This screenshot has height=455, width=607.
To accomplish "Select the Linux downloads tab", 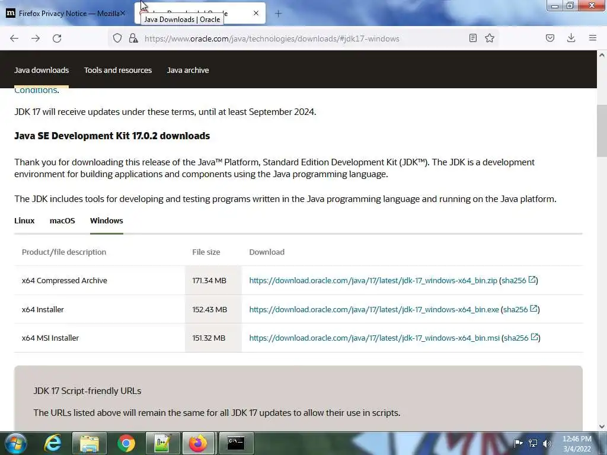I will click(x=24, y=220).
